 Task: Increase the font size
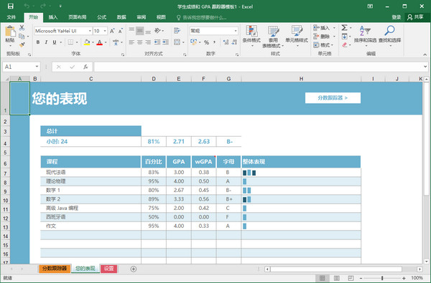[x=112, y=31]
